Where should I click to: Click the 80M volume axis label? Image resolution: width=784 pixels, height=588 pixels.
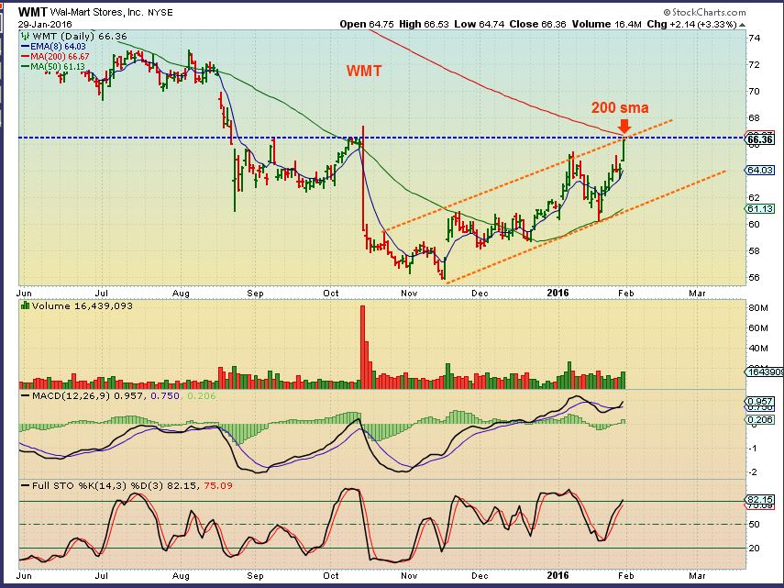[x=758, y=308]
